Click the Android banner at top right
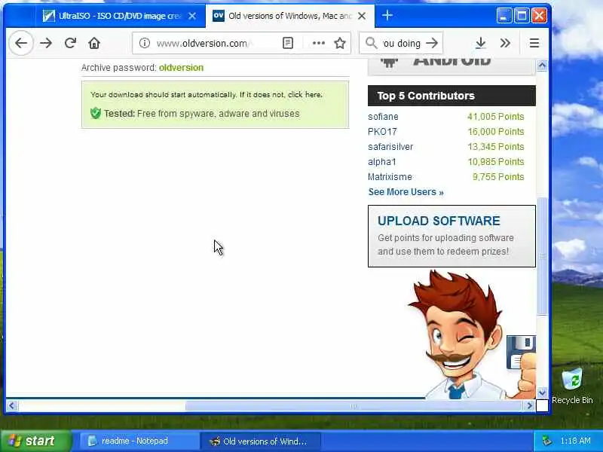This screenshot has height=452, width=603. point(451,66)
